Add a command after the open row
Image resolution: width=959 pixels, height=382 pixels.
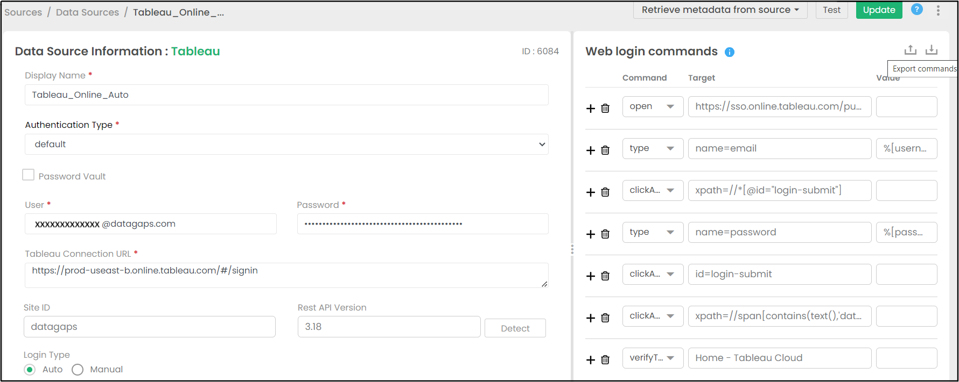tap(591, 109)
